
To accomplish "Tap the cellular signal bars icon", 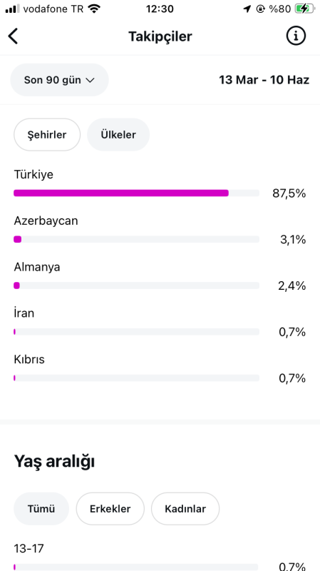I will [13, 9].
